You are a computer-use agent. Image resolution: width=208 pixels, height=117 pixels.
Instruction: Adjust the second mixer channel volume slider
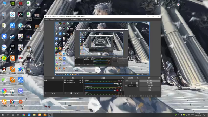pos(100,90)
